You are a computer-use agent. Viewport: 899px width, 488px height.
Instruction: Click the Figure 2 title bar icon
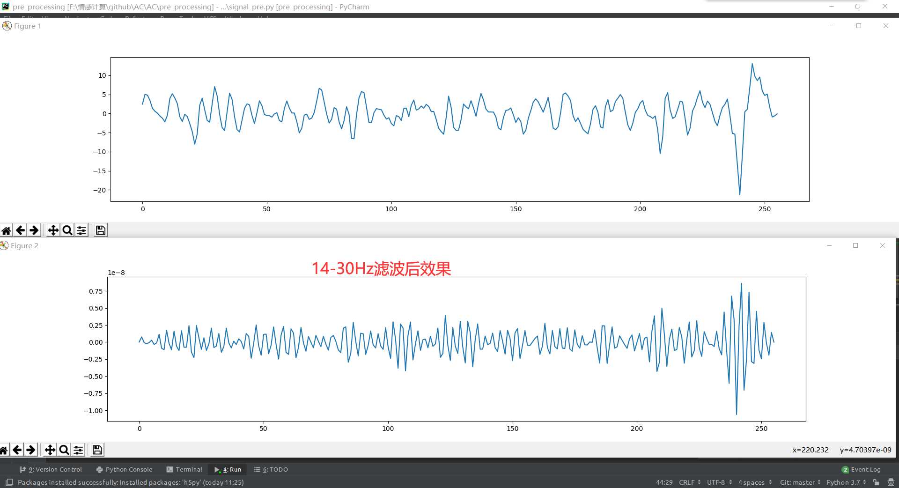pyautogui.click(x=4, y=245)
